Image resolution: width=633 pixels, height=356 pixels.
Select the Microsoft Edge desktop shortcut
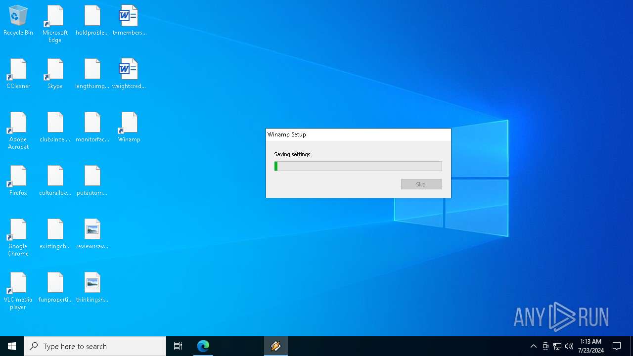pos(55,24)
